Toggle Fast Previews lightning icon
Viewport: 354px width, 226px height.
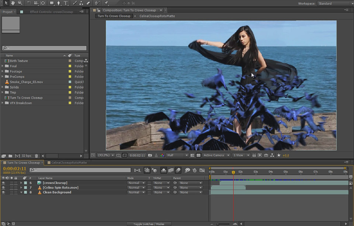(260, 155)
